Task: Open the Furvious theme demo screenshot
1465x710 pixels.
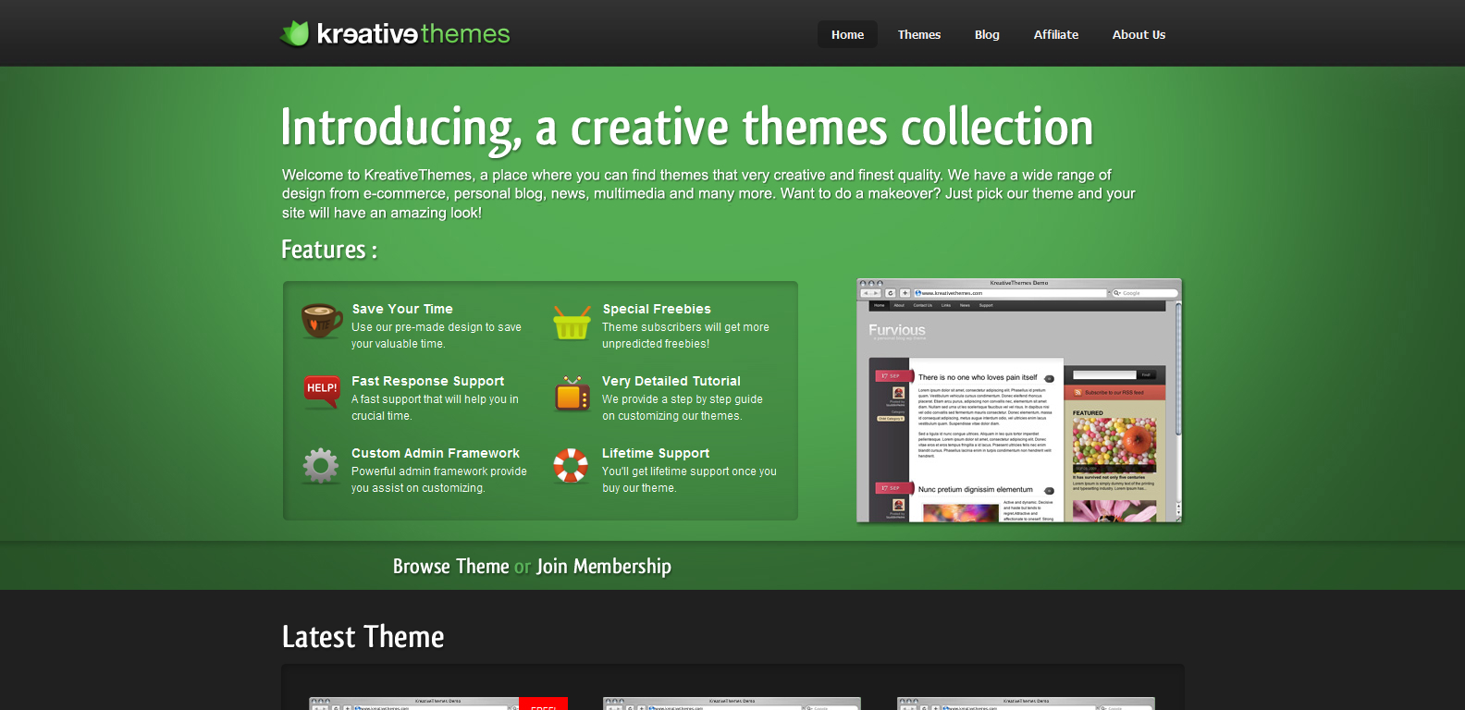Action: (1019, 400)
